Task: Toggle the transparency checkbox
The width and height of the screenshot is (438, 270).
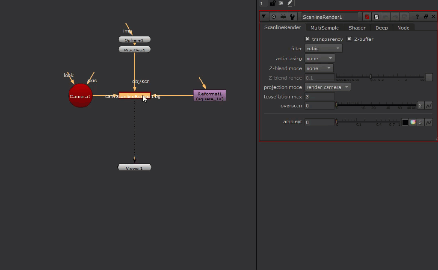Action: tap(307, 39)
